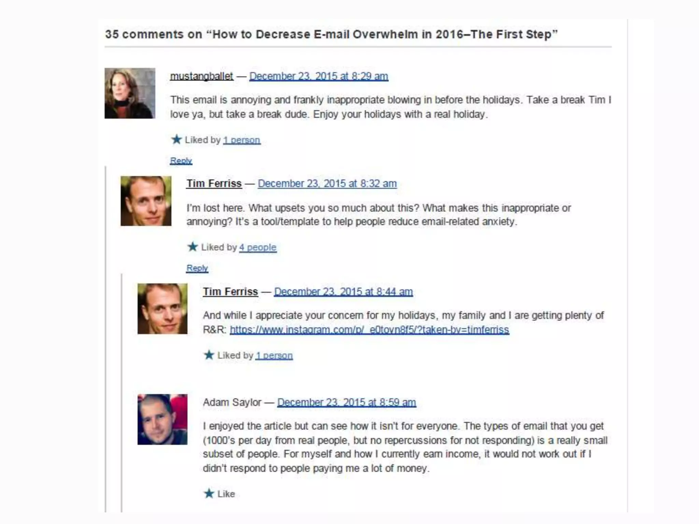Click Tim Ferriss's avatar on the 8:32 am comment
Screen dimensions: 699x524
tap(146, 201)
